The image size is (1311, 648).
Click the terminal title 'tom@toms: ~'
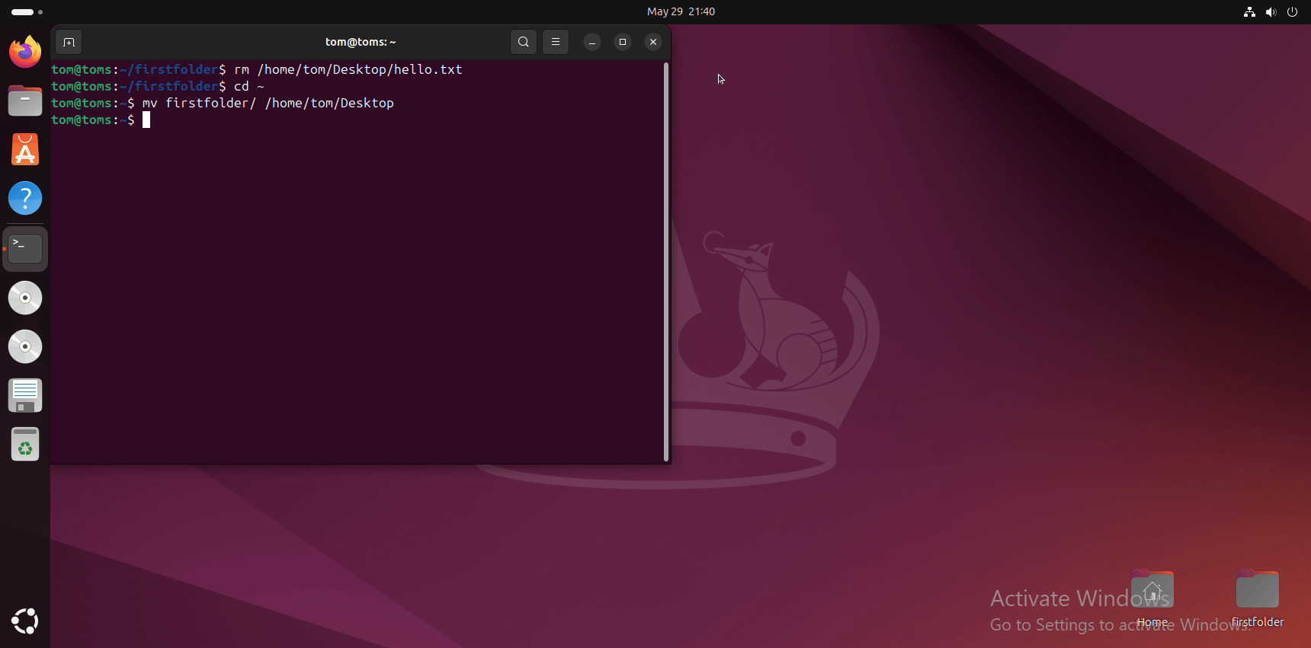(x=361, y=42)
